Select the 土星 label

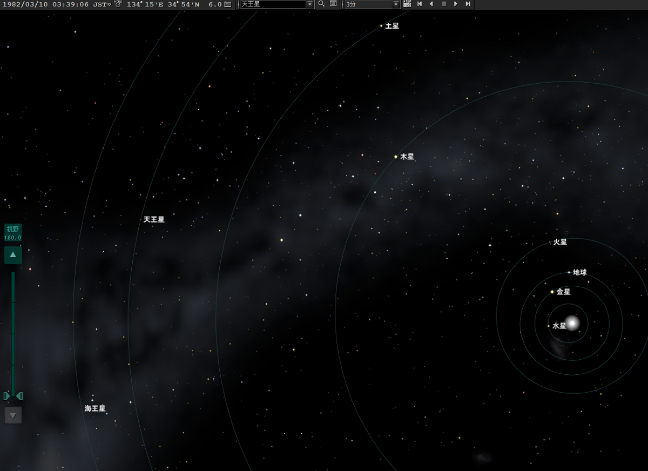pos(392,25)
